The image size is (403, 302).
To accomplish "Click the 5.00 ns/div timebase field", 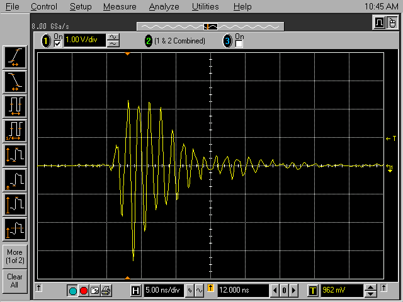I will [x=164, y=291].
